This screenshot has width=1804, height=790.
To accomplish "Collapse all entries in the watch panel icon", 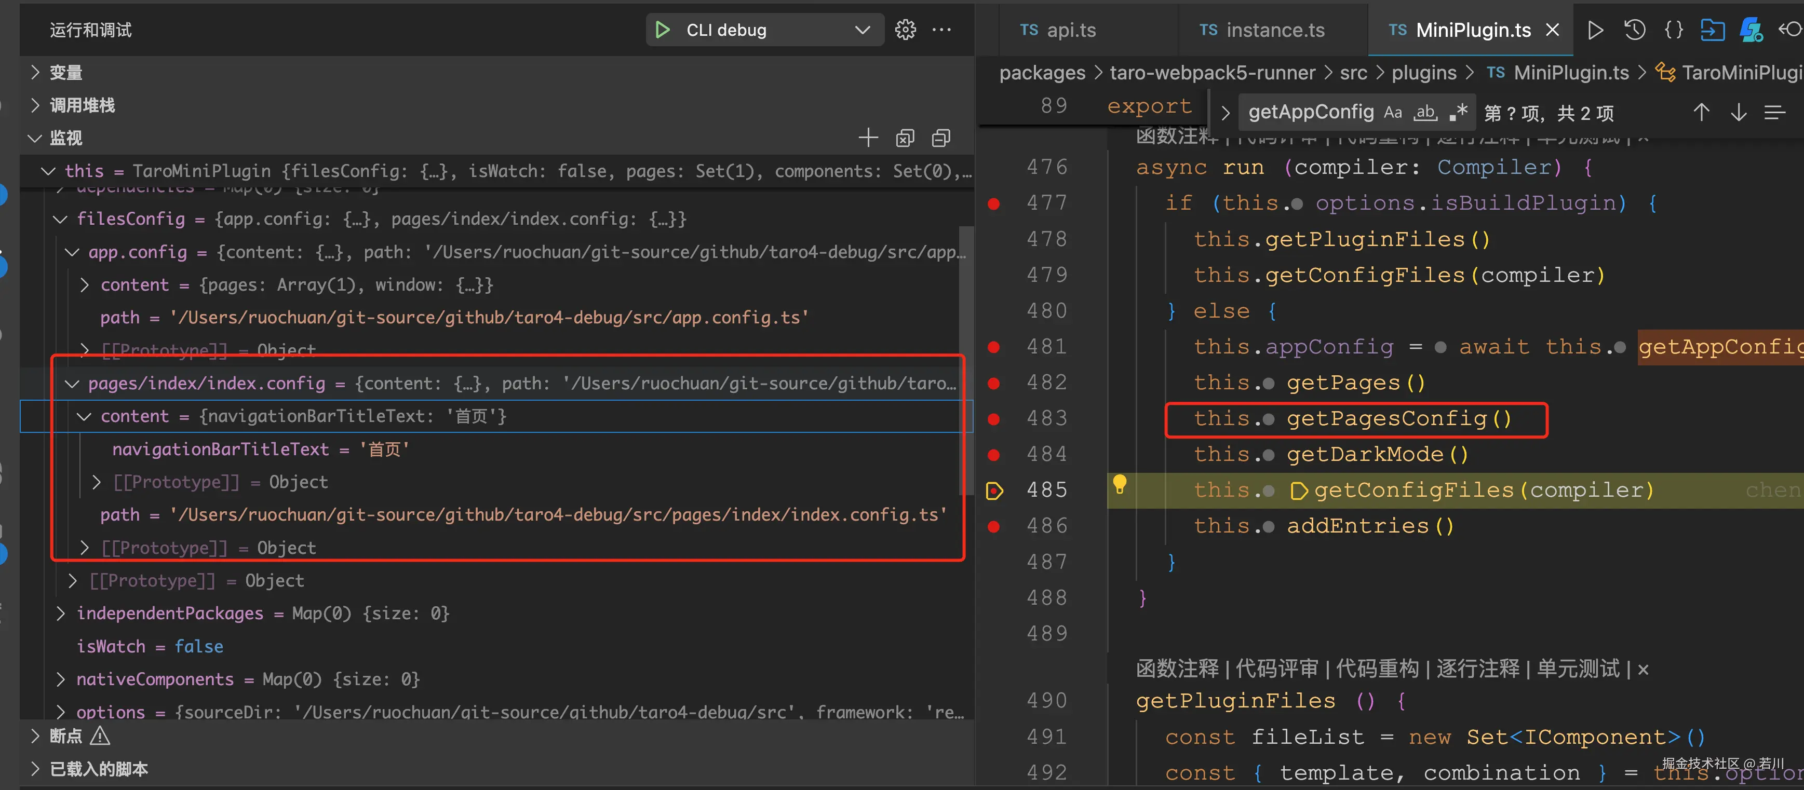I will (x=940, y=137).
